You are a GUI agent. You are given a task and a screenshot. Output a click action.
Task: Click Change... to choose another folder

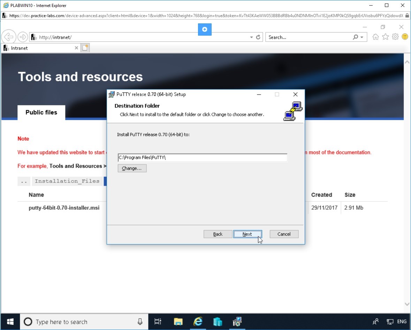pyautogui.click(x=132, y=168)
